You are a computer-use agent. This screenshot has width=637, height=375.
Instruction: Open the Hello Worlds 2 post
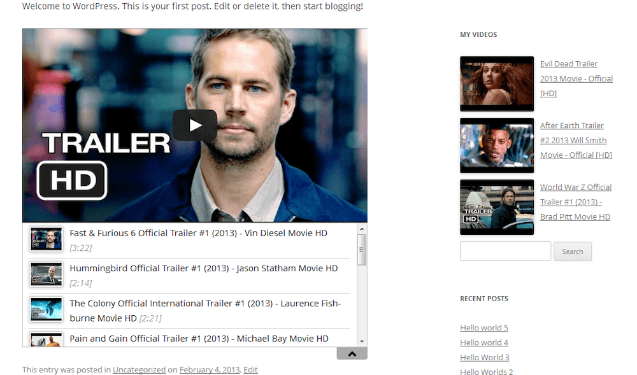[x=486, y=371]
